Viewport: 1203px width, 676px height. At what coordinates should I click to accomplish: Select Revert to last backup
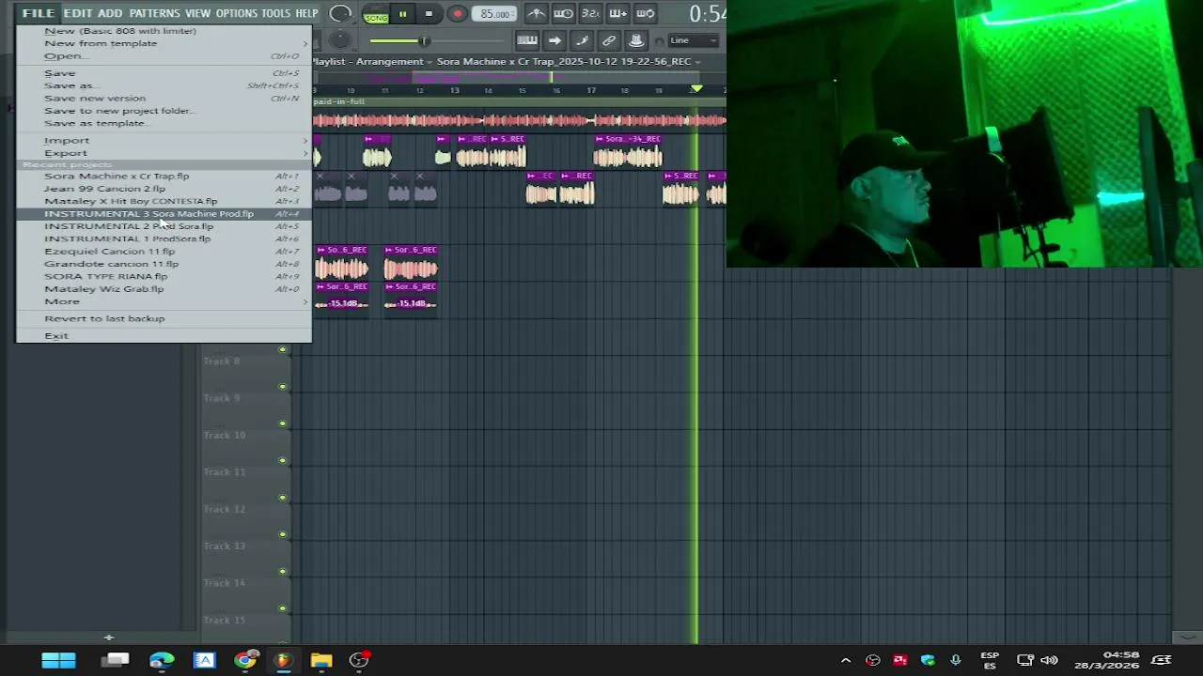click(164, 318)
